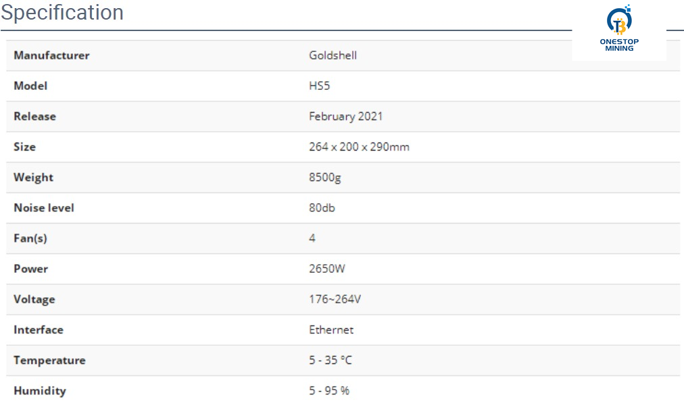Click the 5 - 95 % humidity value
Screen dimensions: 684x416
(x=329, y=390)
